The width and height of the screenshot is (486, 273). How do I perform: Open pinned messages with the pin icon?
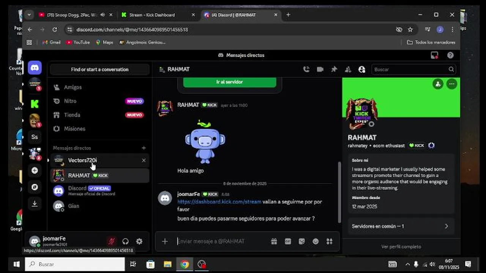pos(334,69)
